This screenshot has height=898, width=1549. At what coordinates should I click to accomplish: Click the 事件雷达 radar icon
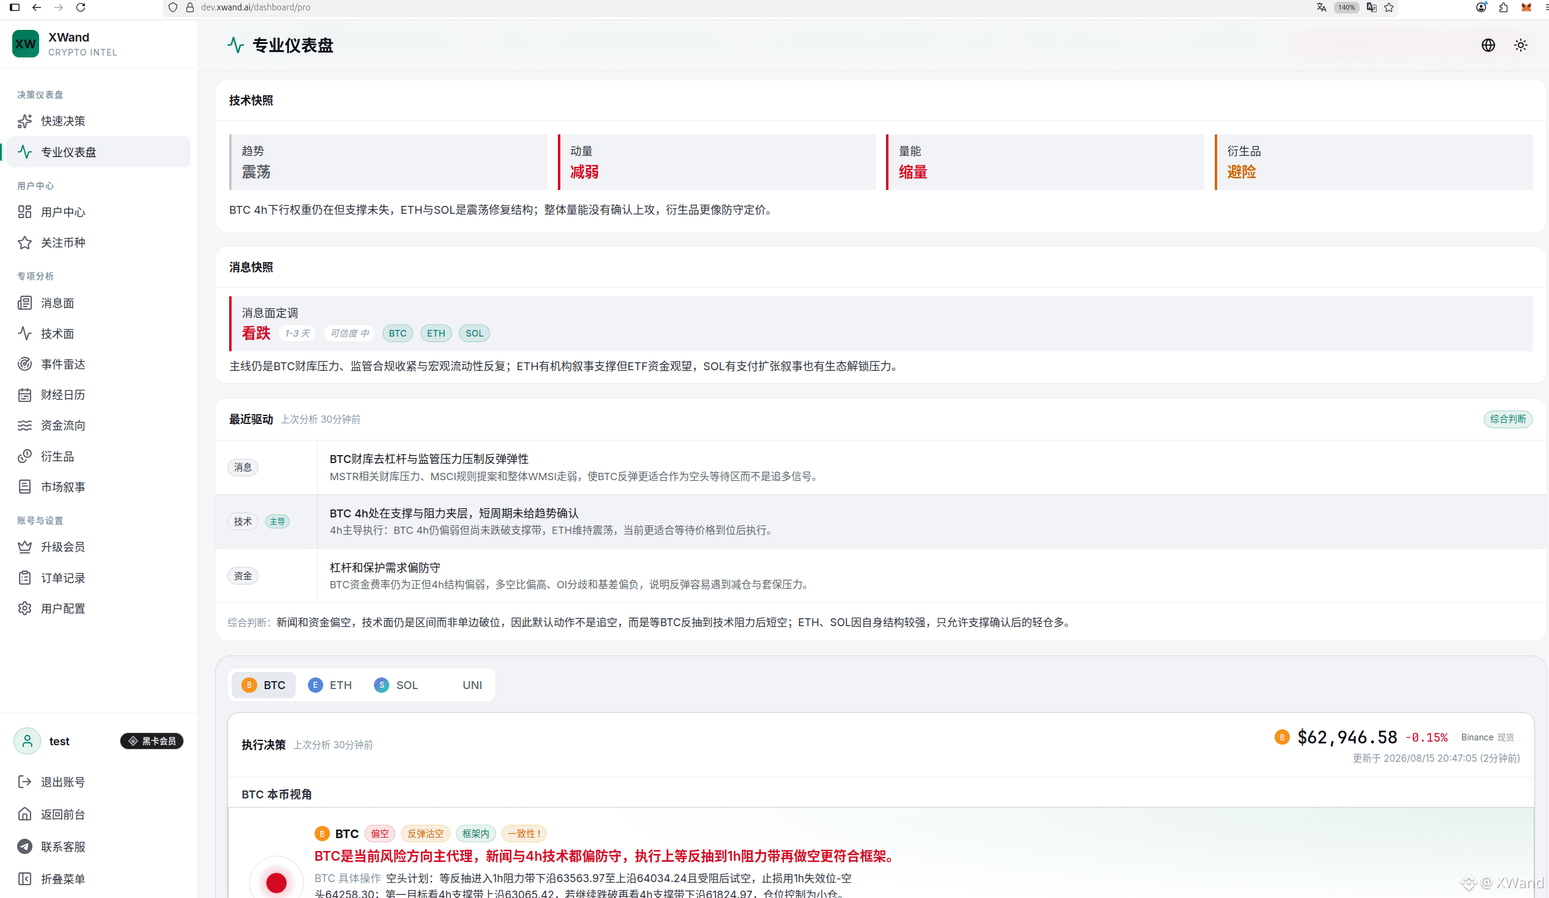click(24, 365)
